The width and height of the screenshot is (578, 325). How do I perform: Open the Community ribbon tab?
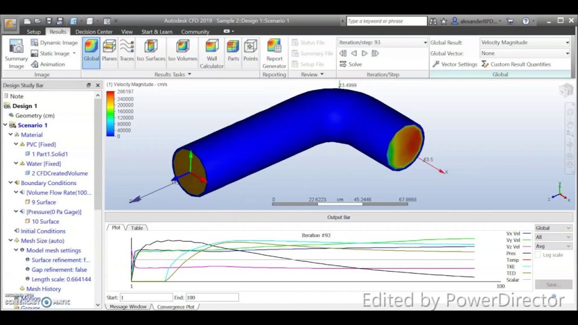coord(195,32)
